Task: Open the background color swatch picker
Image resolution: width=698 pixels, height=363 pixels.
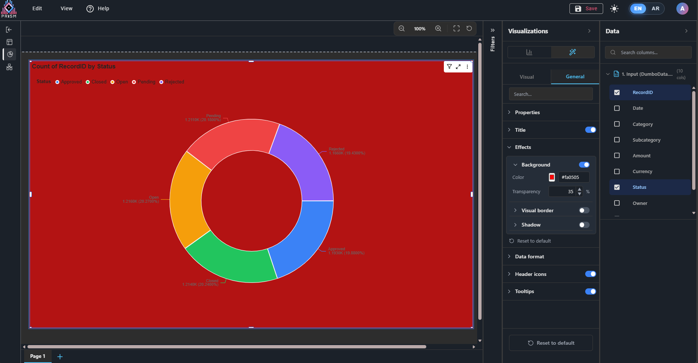Action: pyautogui.click(x=552, y=177)
